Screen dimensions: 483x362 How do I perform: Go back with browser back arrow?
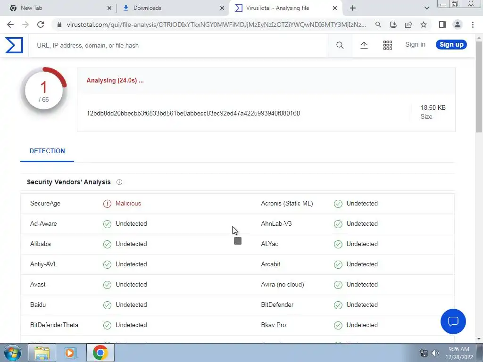coord(10,25)
